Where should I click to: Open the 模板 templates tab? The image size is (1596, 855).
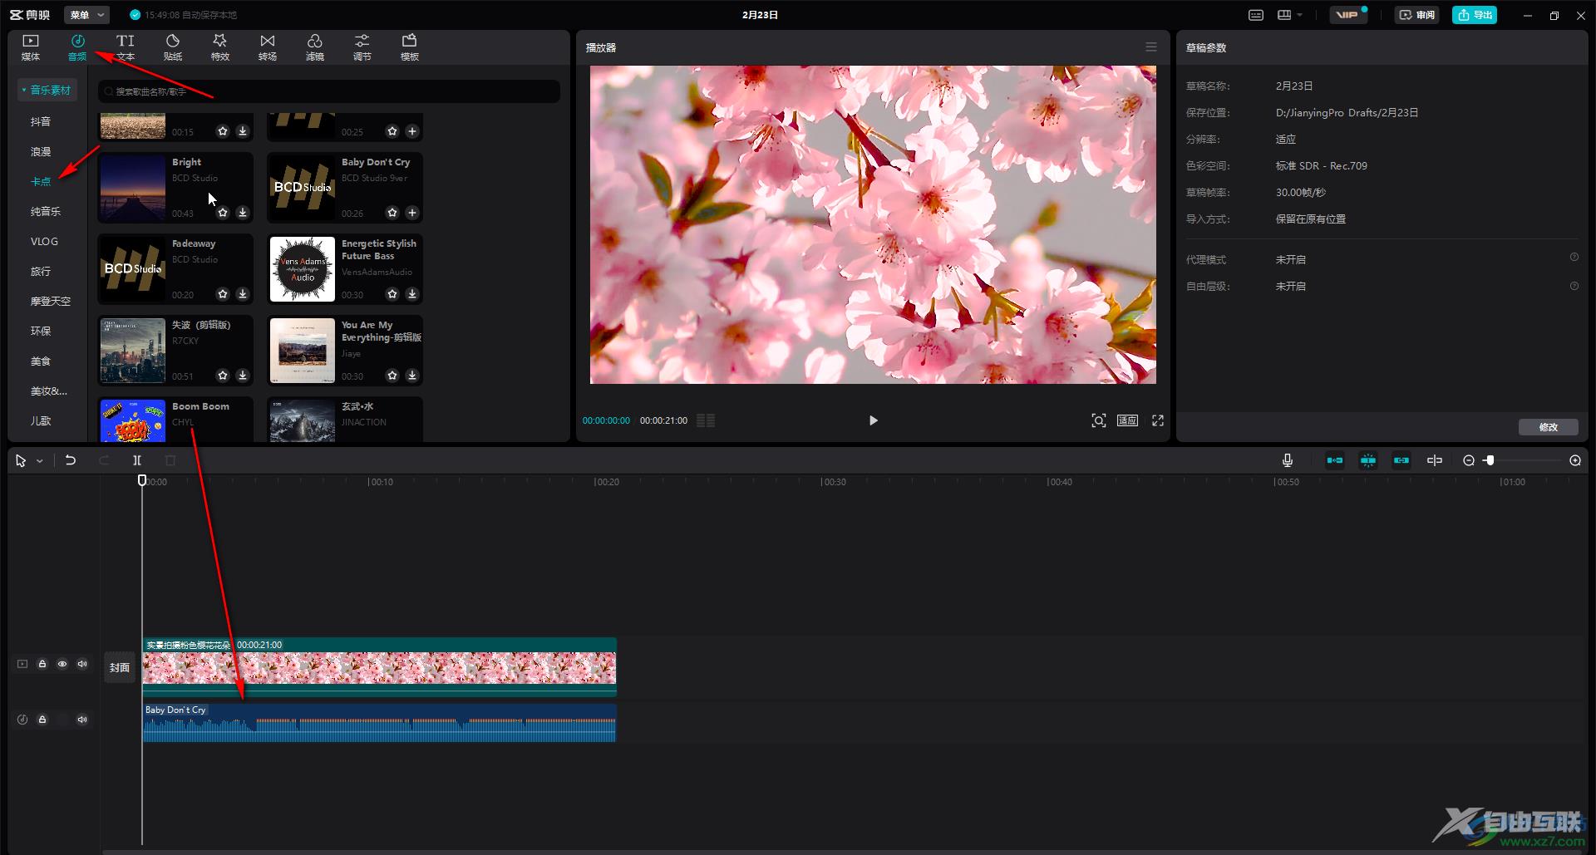(x=410, y=47)
